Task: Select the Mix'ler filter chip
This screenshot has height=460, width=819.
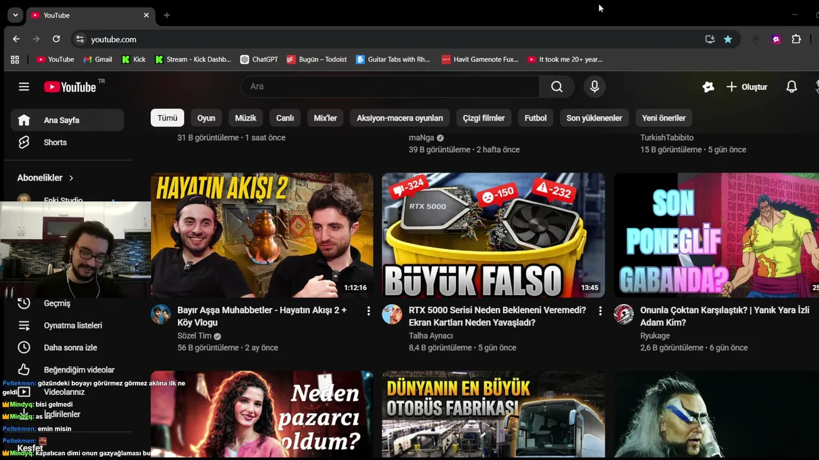Action: tap(325, 118)
